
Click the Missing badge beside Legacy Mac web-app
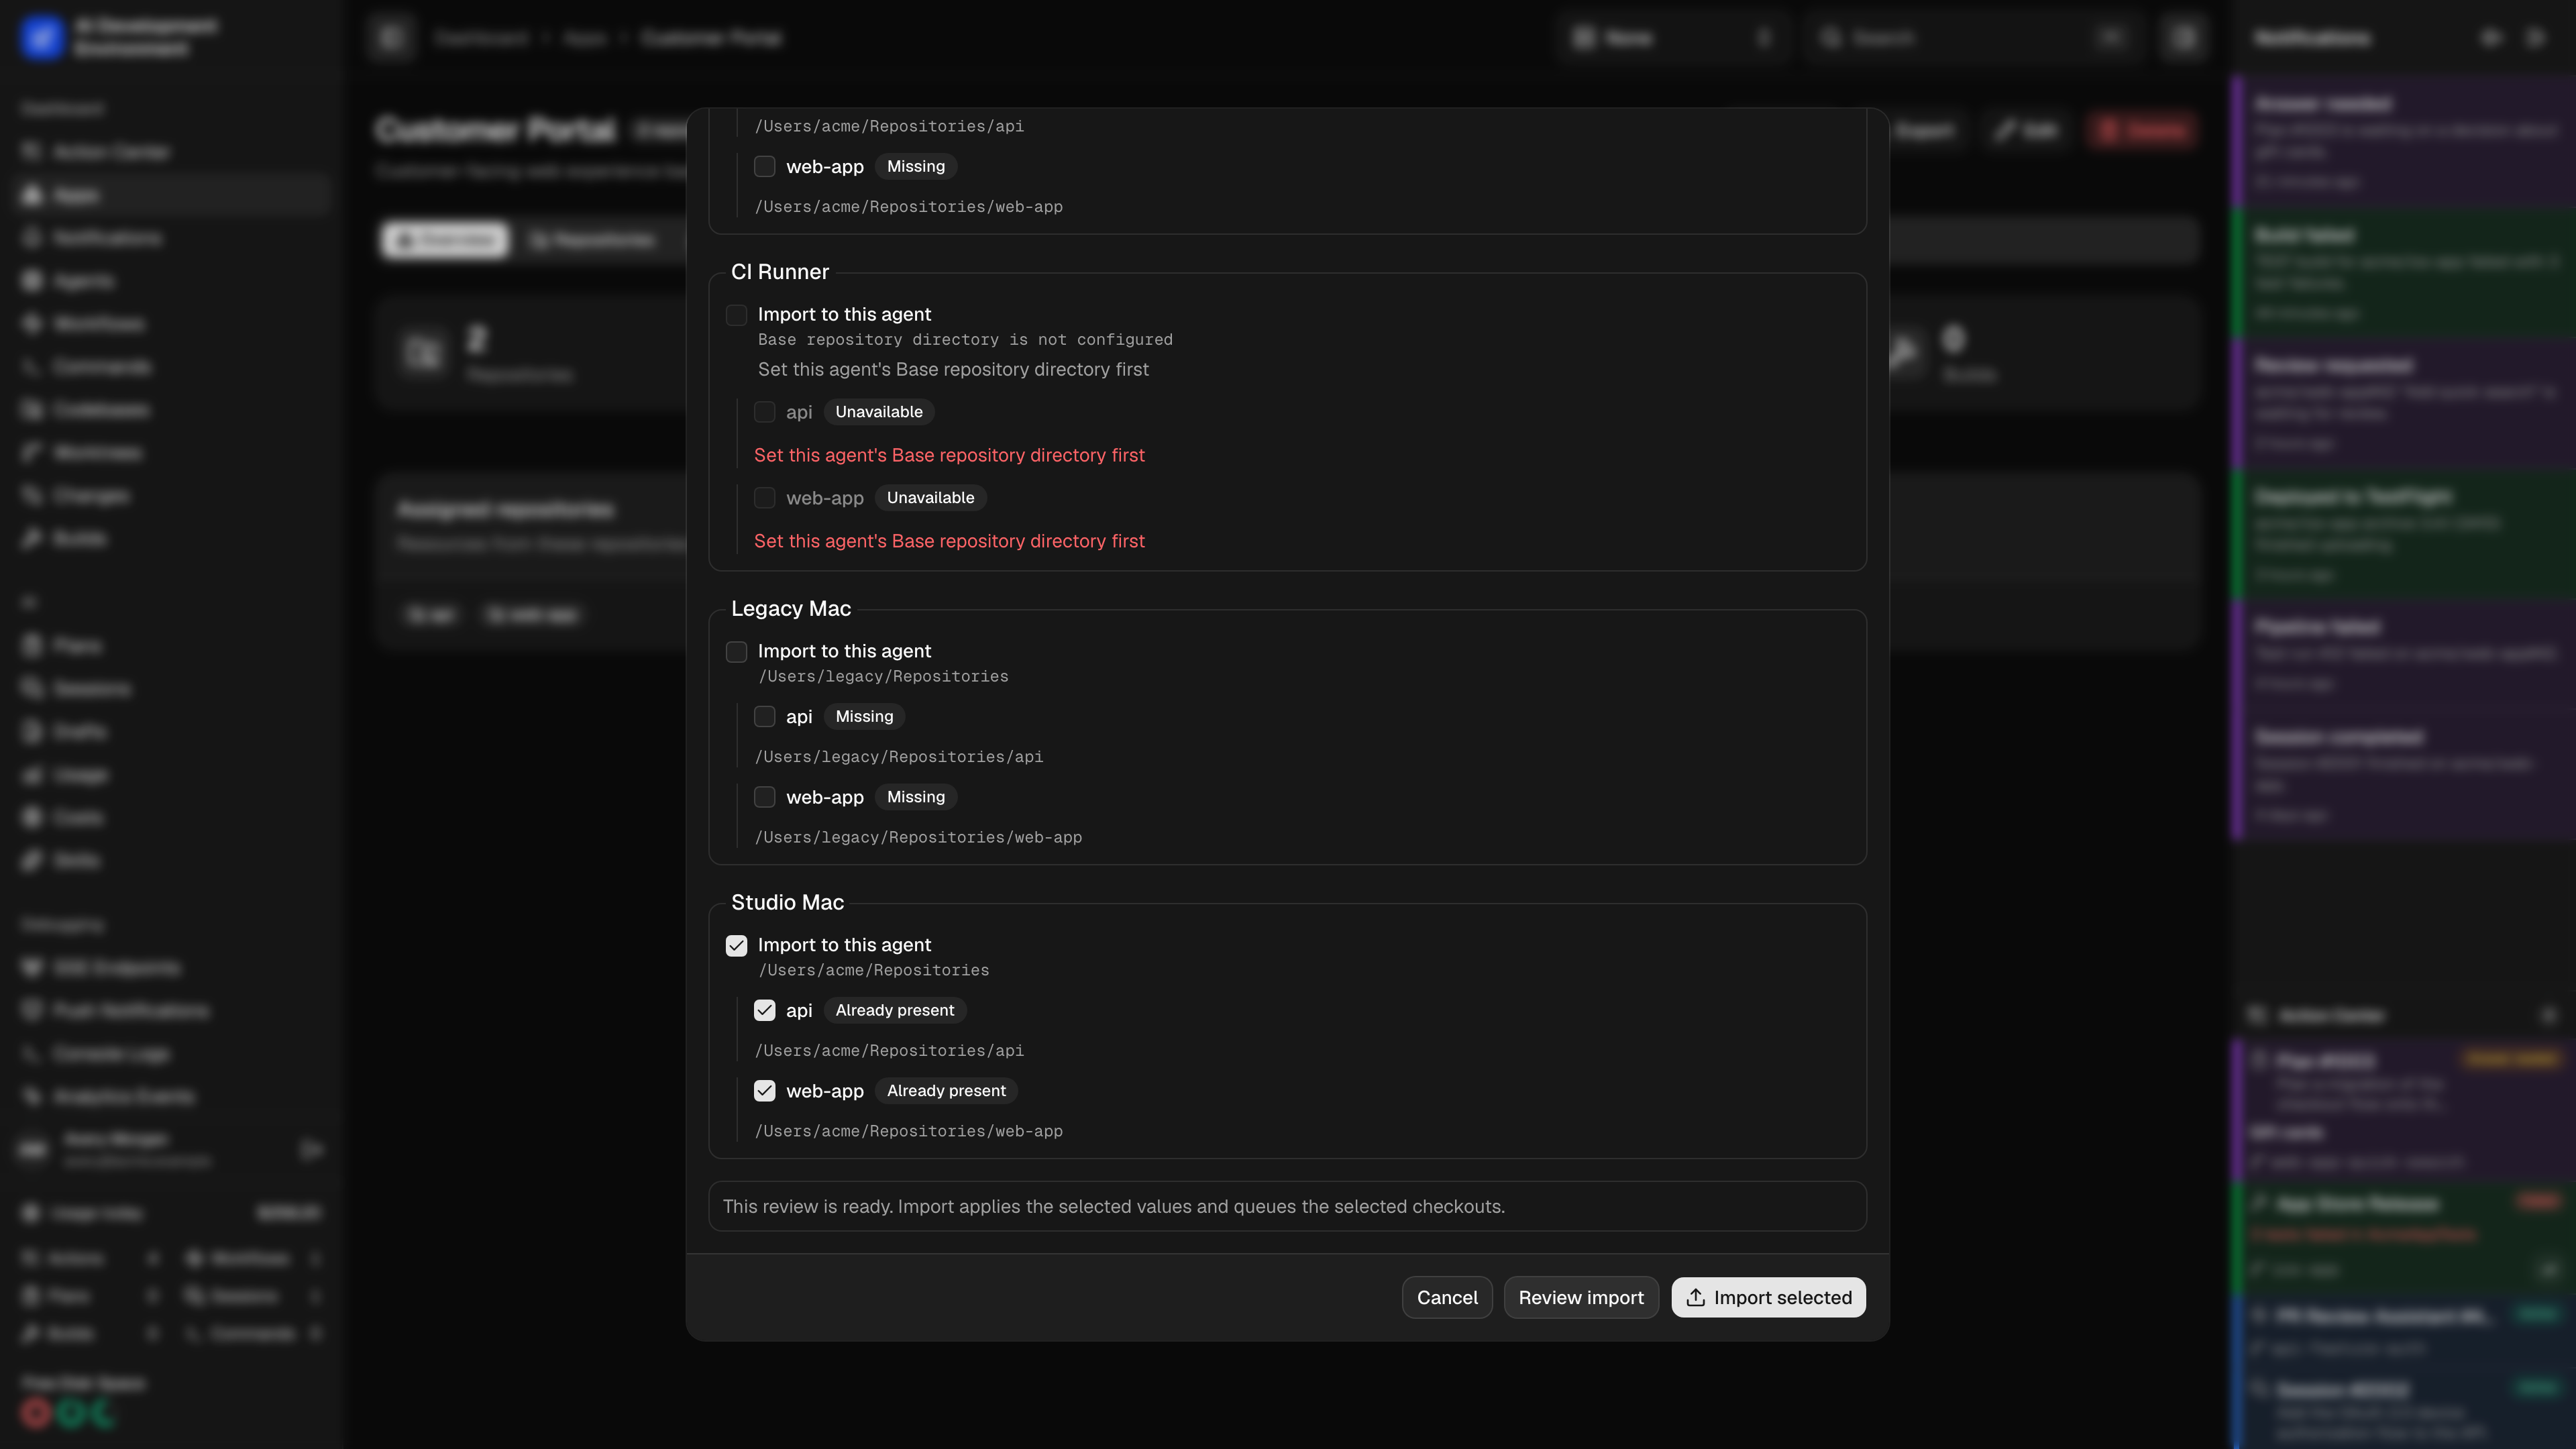coord(915,797)
